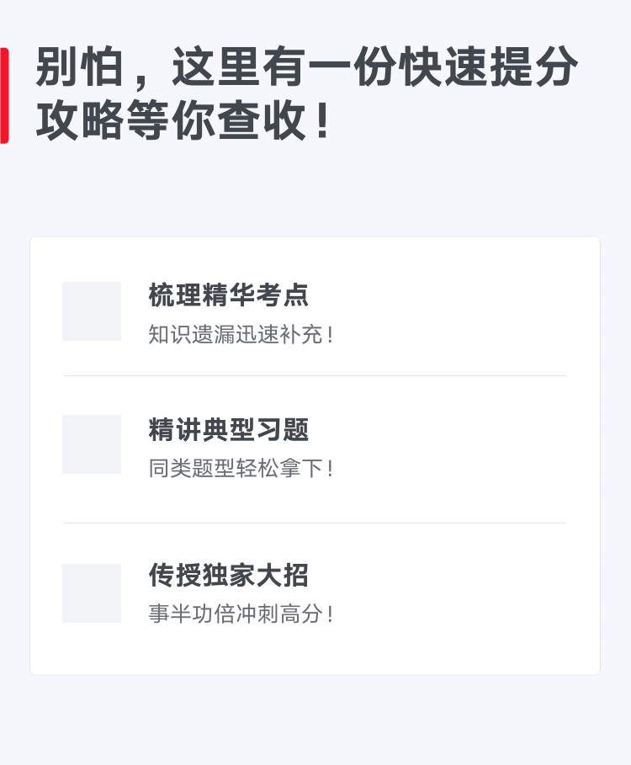Select the subtitle 知识遗漏迅速补充!

tap(241, 335)
